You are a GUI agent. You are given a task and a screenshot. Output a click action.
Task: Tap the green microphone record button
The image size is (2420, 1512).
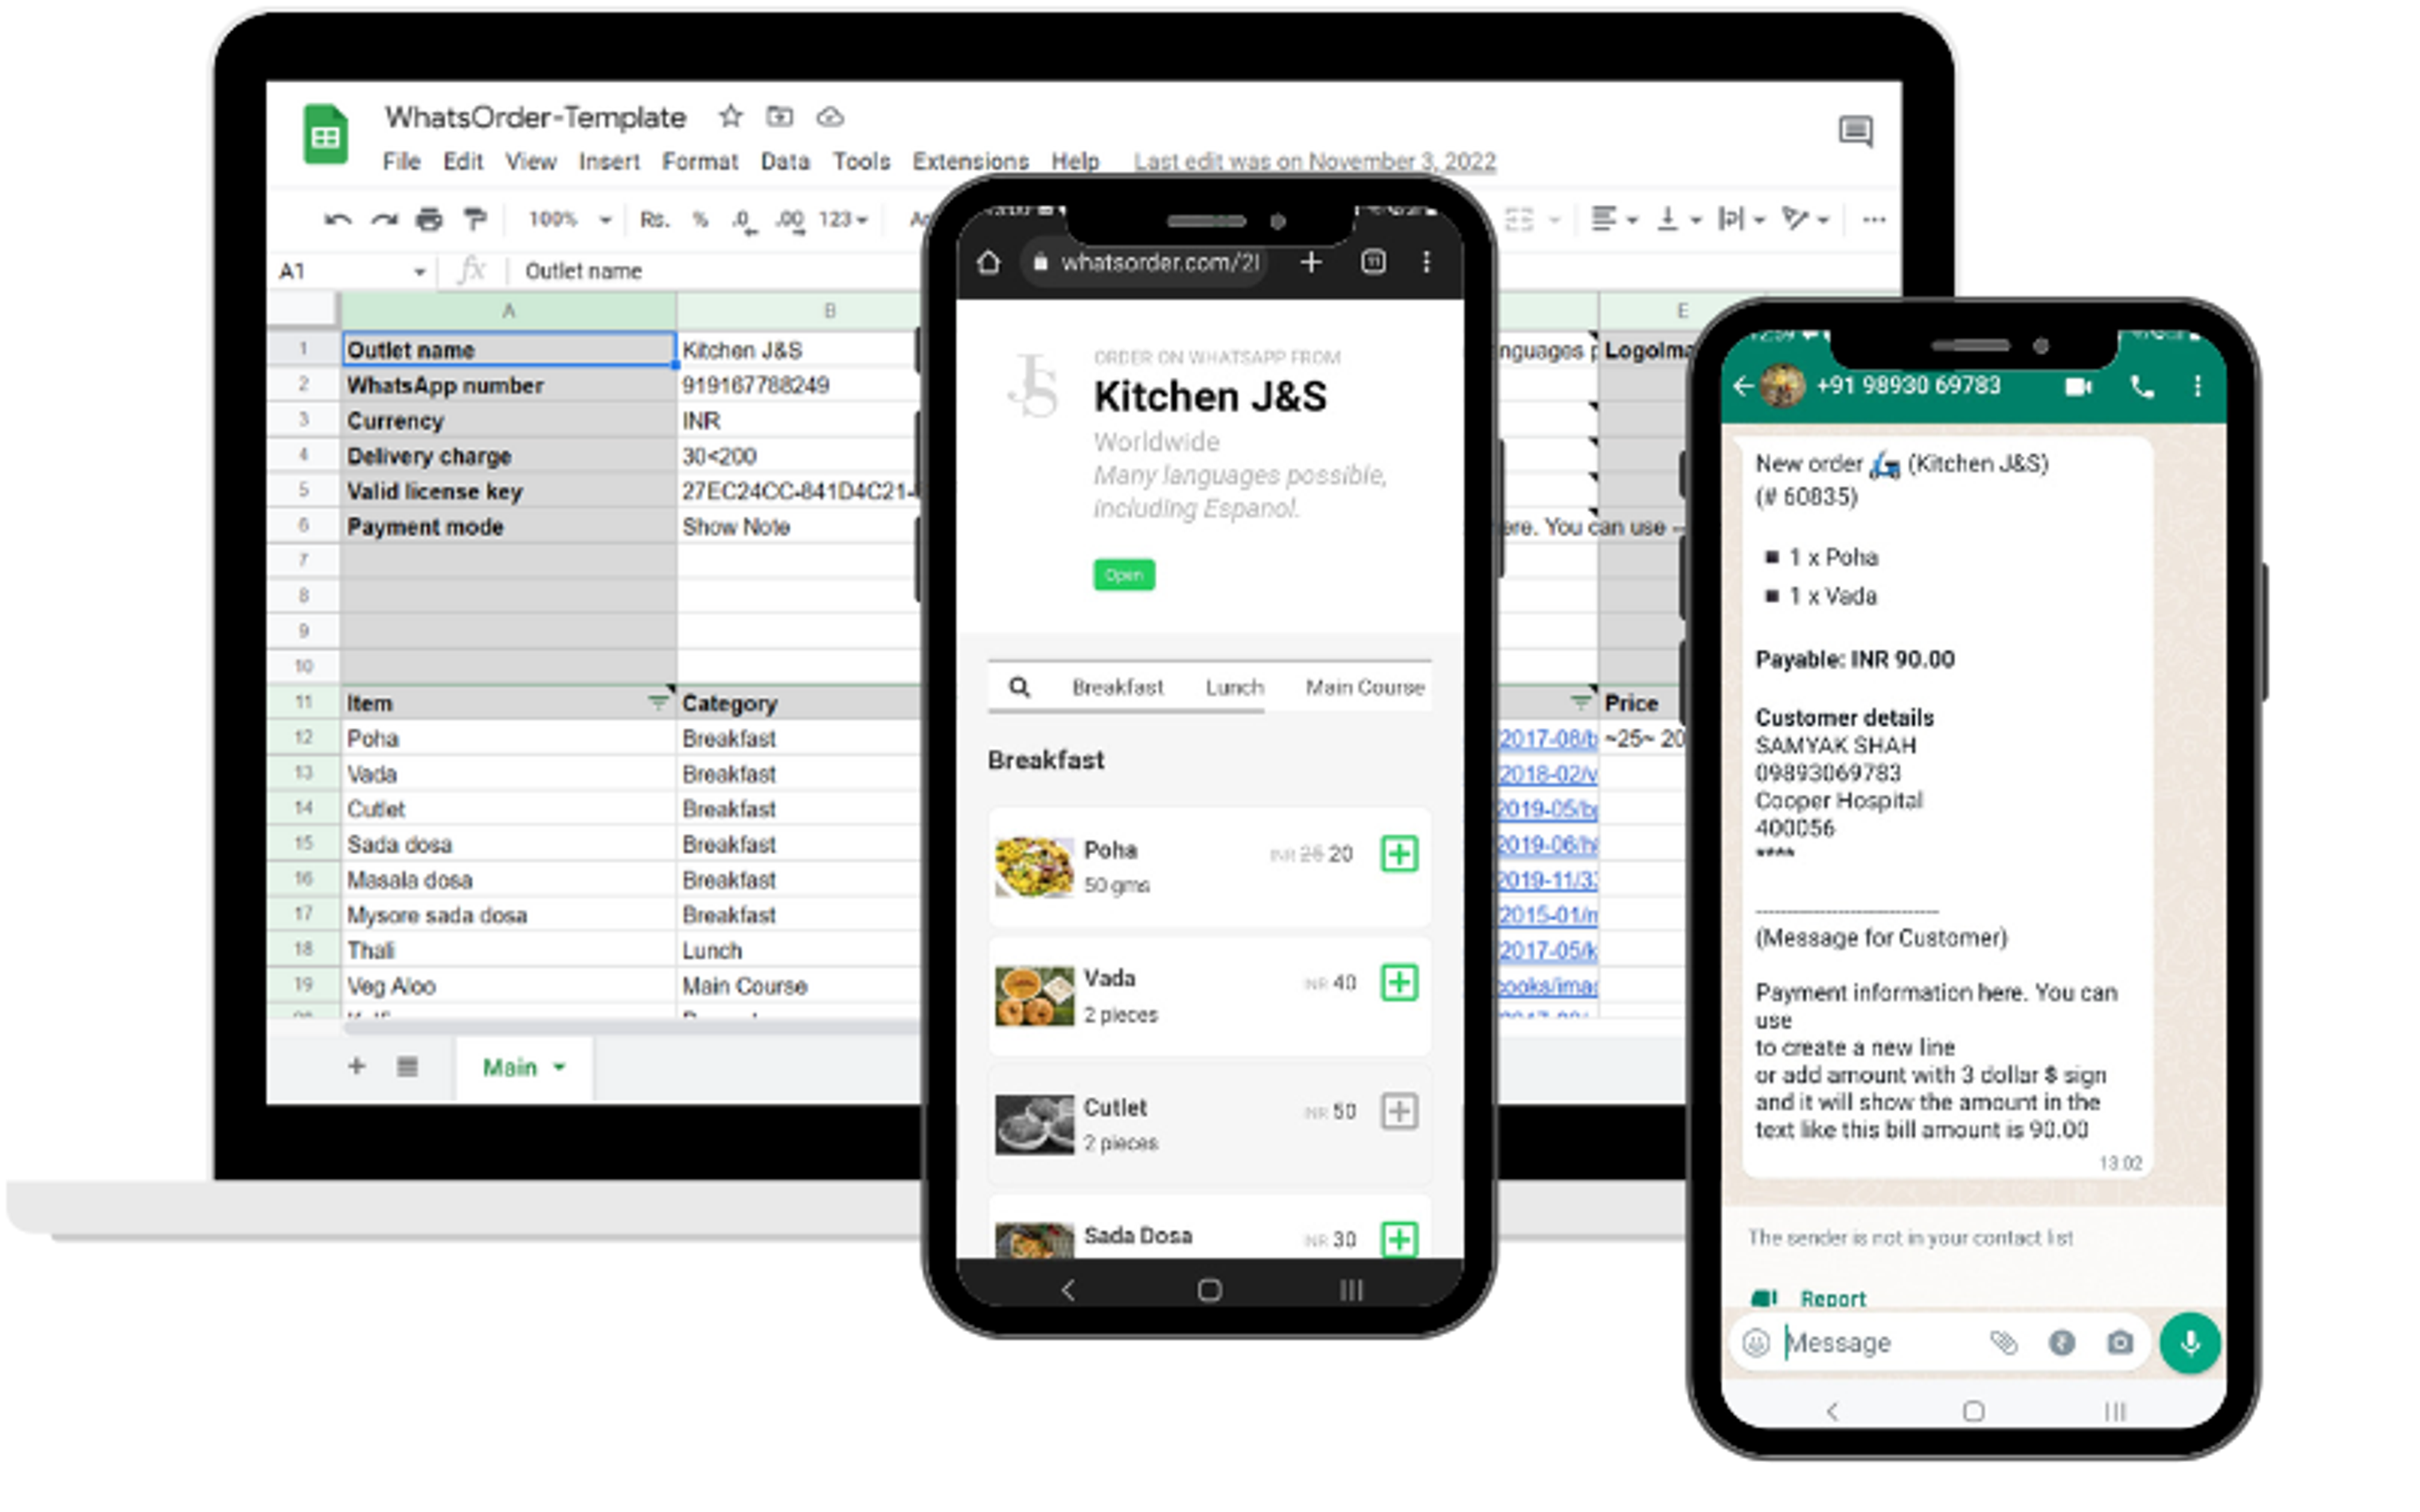tap(2189, 1342)
